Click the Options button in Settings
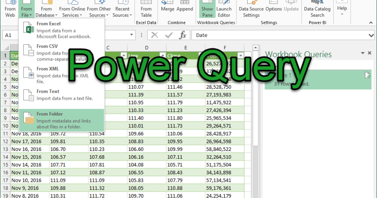Image resolution: width=377 pixels, height=198 pixels. click(x=273, y=9)
